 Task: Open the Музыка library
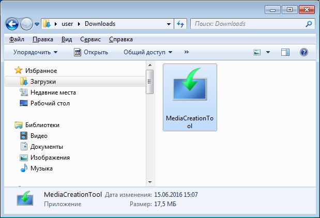41,168
